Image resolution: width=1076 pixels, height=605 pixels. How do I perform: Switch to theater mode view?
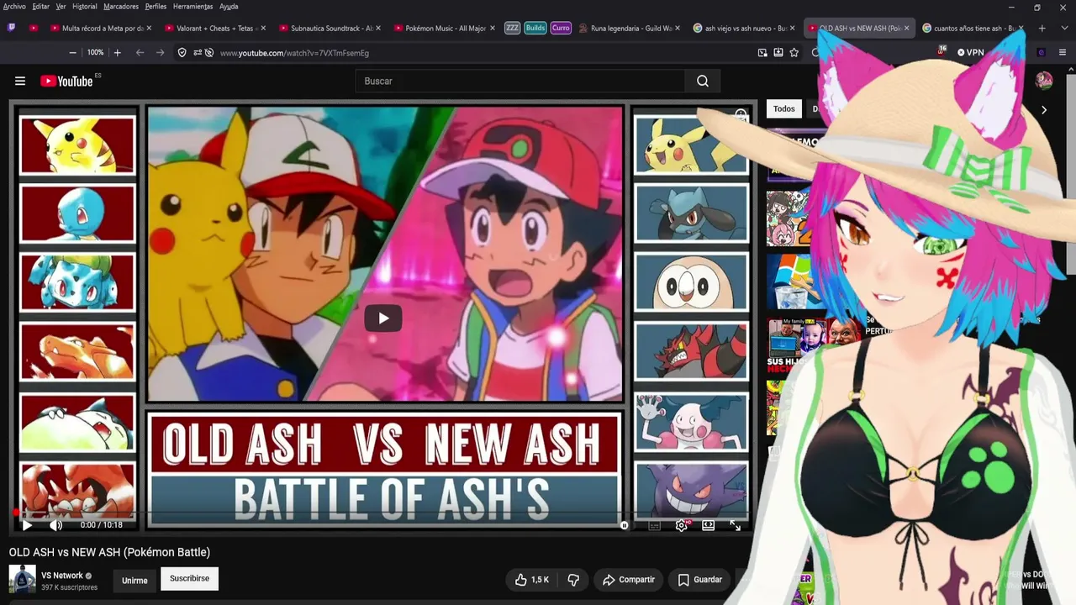(x=709, y=525)
